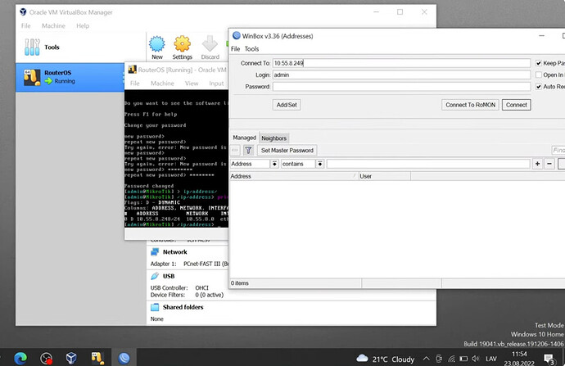Click network Wi-Fi tray icon
This screenshot has height=366, width=565.
[x=451, y=359]
